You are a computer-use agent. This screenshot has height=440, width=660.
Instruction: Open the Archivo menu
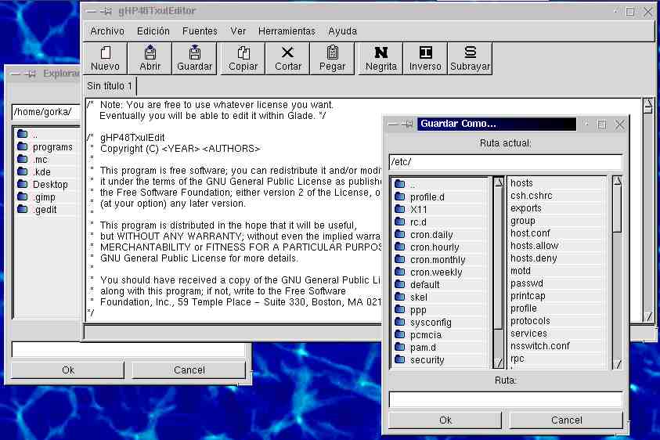(x=107, y=31)
